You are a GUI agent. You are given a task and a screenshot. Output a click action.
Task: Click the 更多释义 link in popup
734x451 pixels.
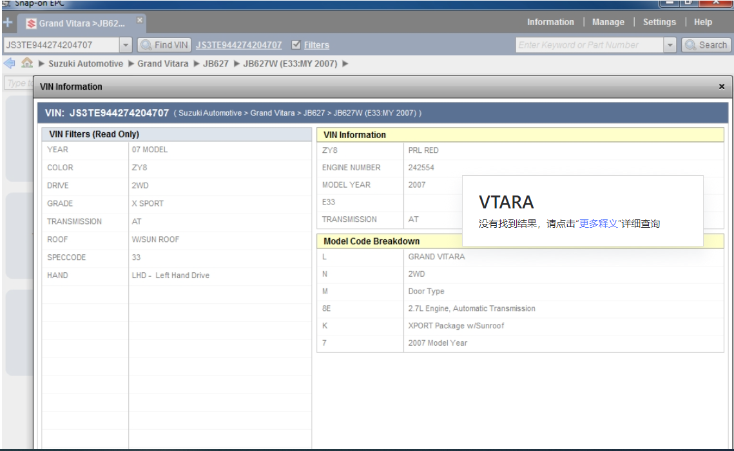coord(598,224)
